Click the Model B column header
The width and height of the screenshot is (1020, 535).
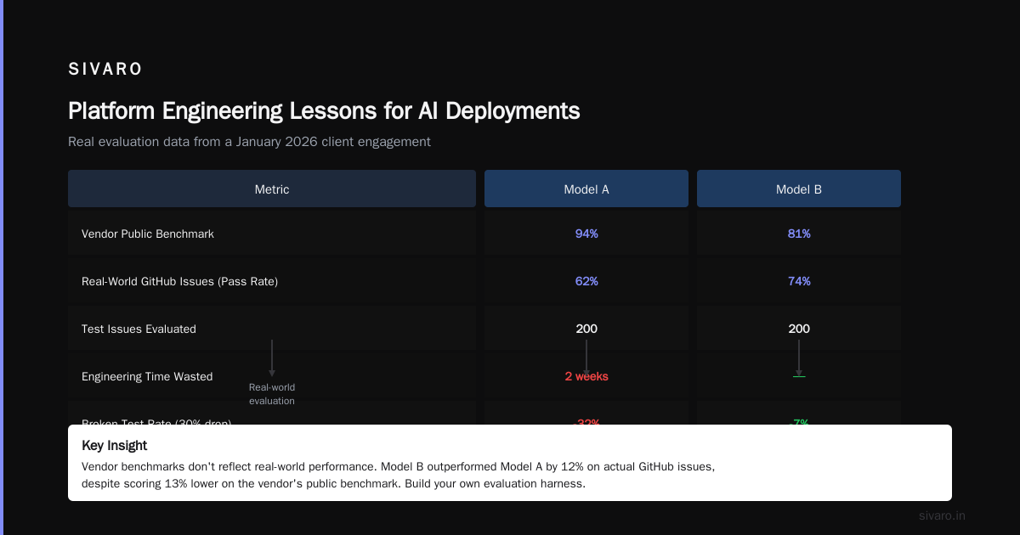click(x=799, y=189)
